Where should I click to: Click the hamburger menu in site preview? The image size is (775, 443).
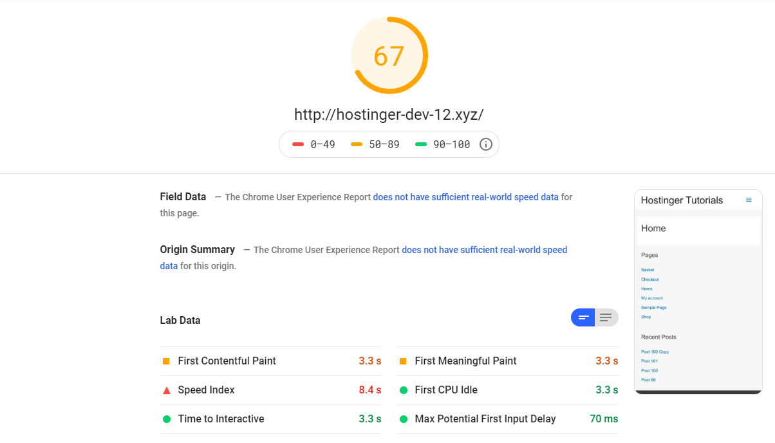pos(749,200)
